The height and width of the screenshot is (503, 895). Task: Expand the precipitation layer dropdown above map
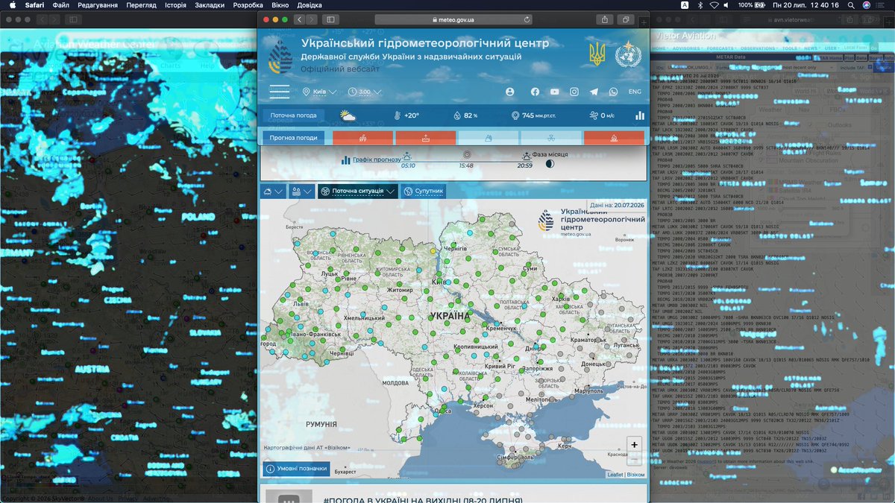301,192
